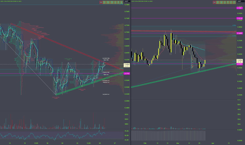This screenshot has width=245, height=145.
Task: Click the 0.7800 price on left scale
Action: (127, 5)
